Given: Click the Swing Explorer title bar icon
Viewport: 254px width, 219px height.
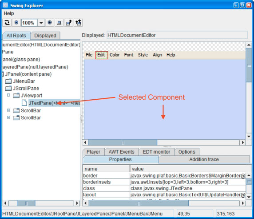Looking at the screenshot, I should [x=5, y=5].
